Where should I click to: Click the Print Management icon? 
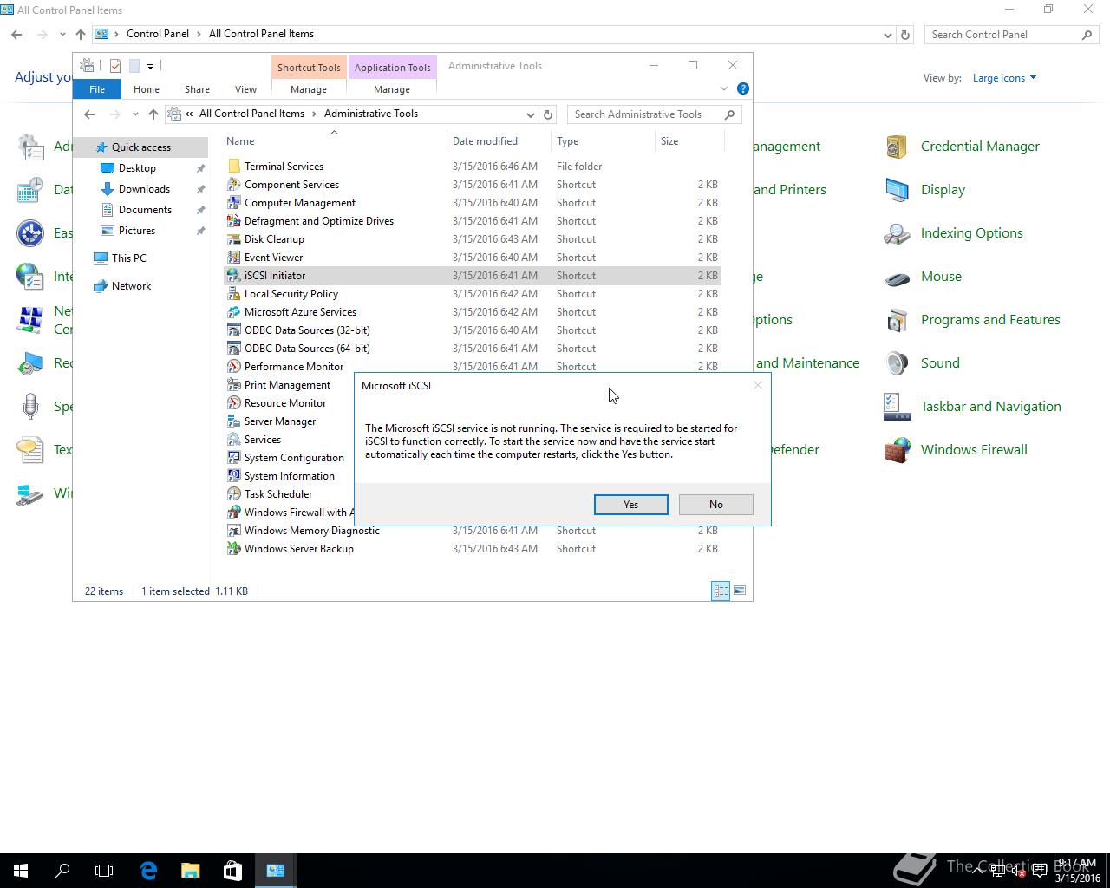point(233,385)
